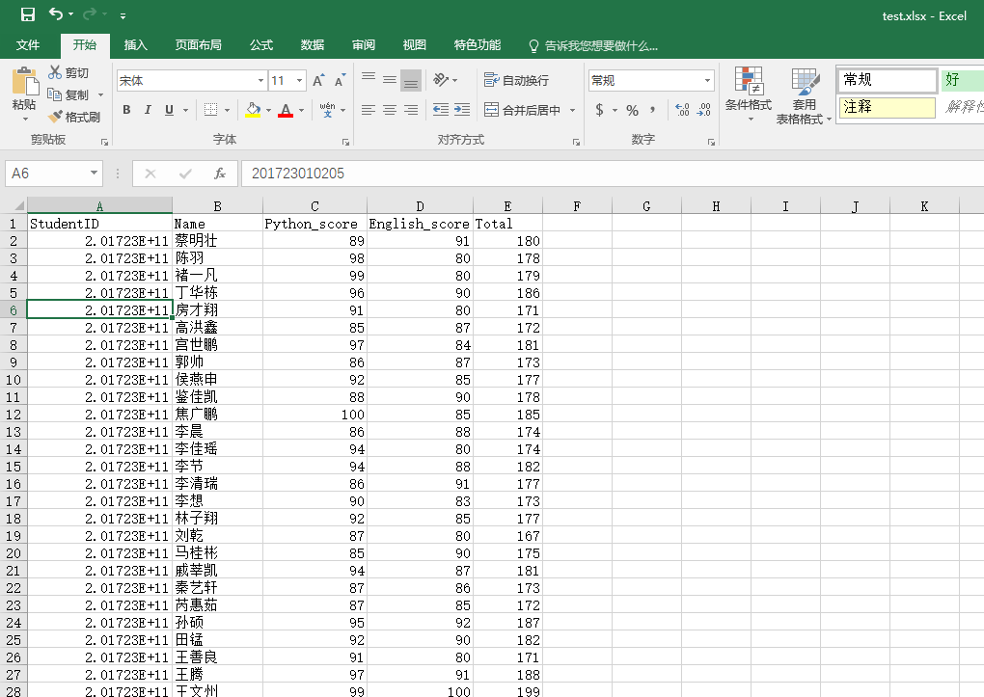984x697 pixels.
Task: Apply the 注释 Note cell style
Action: (887, 107)
